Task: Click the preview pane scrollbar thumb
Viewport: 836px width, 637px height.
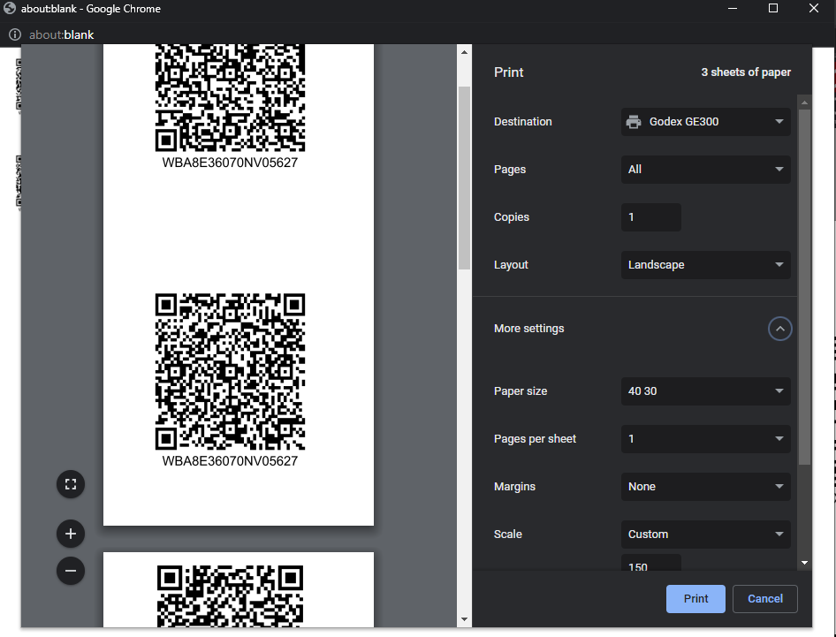Action: point(464,178)
